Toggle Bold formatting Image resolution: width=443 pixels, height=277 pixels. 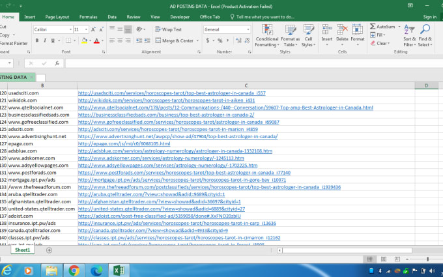[x=36, y=40]
